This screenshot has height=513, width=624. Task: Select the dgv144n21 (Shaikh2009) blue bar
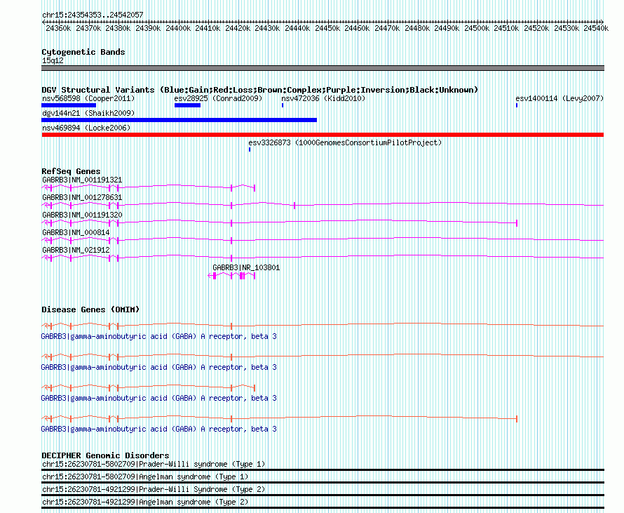click(179, 120)
